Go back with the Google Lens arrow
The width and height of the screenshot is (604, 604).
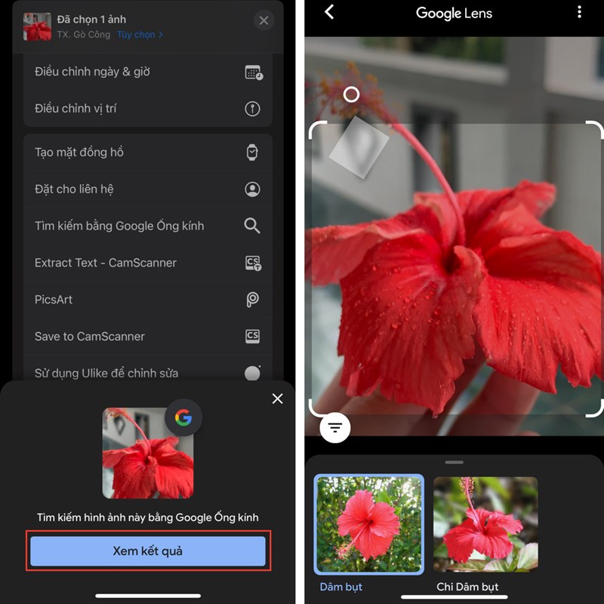[x=329, y=12]
